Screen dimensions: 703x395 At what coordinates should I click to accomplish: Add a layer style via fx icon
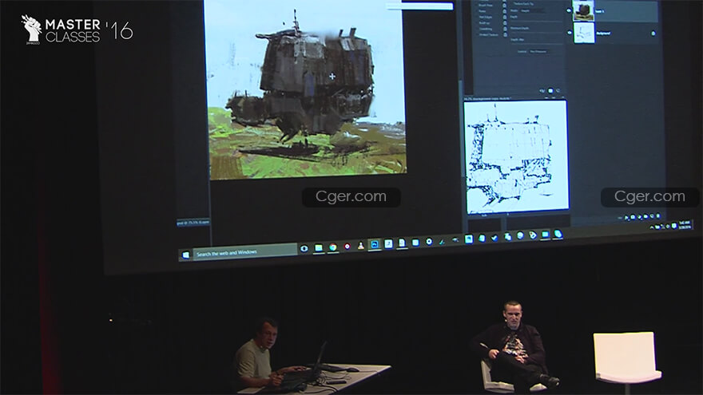[626, 217]
